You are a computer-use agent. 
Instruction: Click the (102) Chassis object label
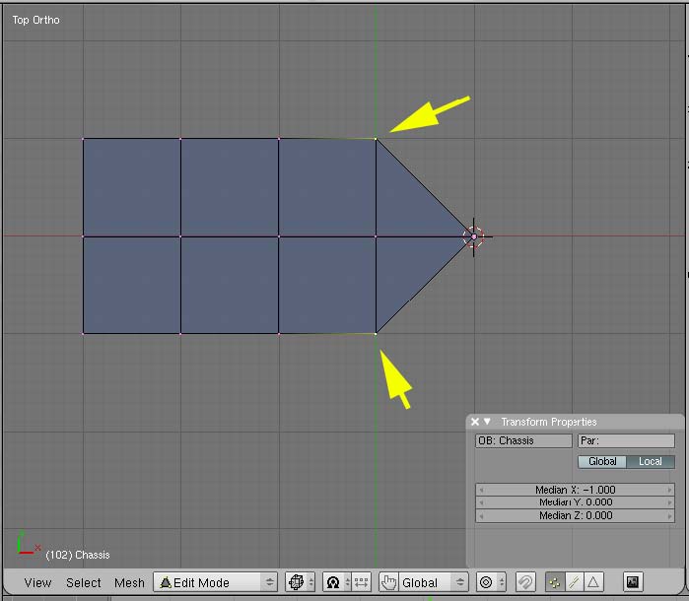click(x=77, y=555)
